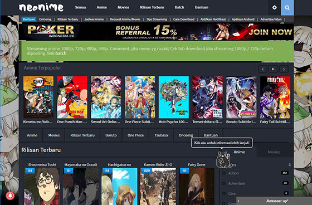Open Tensei shitara Slime poster
This screenshot has width=312, height=205.
pyautogui.click(x=207, y=97)
